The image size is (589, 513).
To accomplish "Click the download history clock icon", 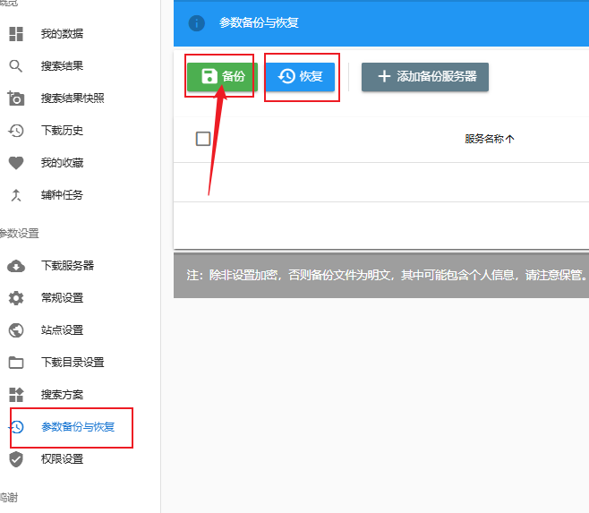I will tap(15, 131).
